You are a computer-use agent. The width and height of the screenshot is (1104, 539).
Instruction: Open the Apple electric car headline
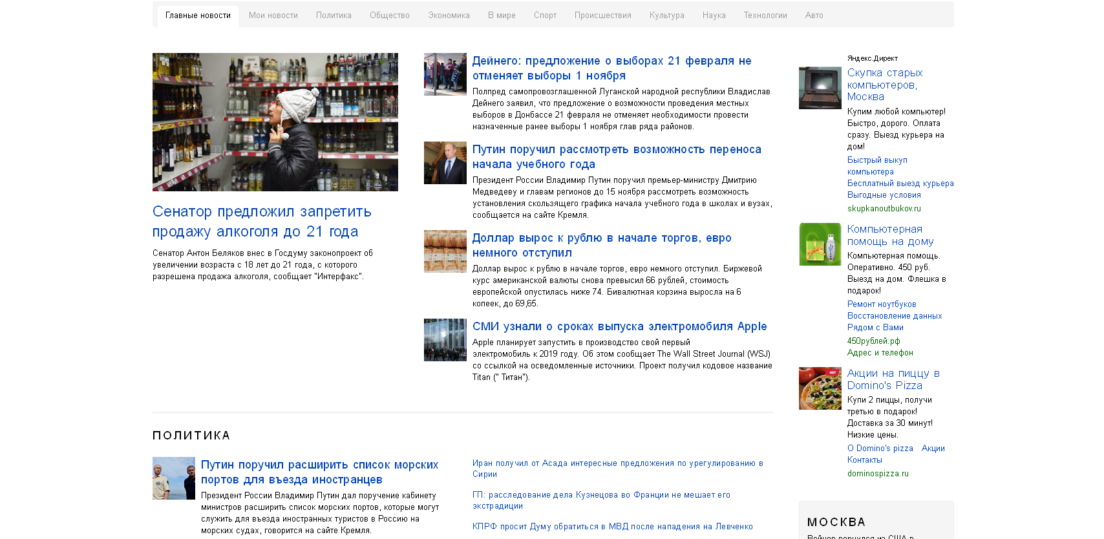coord(620,326)
